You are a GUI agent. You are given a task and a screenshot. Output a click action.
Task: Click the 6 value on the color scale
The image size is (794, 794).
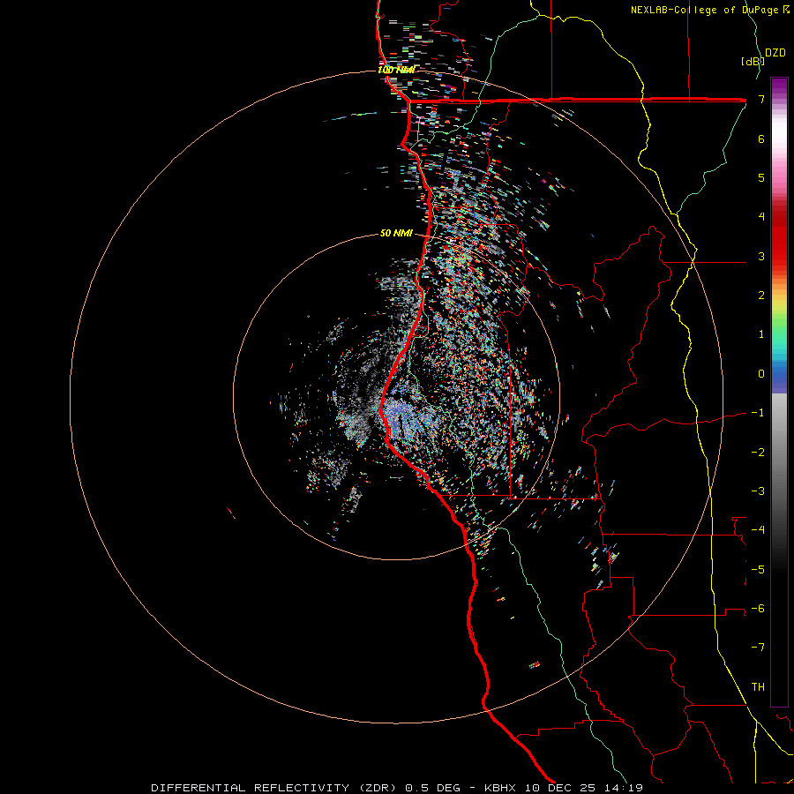(761, 139)
